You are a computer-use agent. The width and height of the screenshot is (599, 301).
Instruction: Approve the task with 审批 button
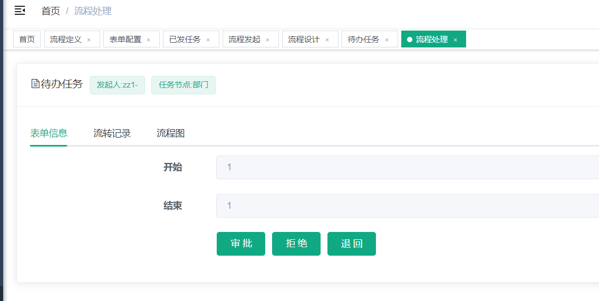[x=241, y=244]
